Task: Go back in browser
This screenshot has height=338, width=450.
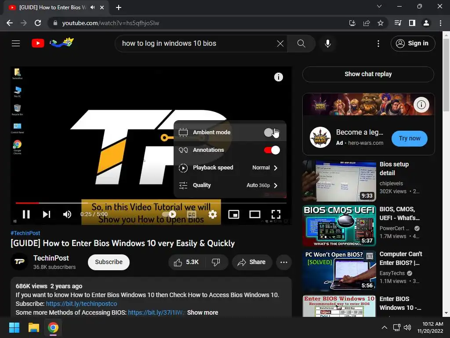Action: 10,23
